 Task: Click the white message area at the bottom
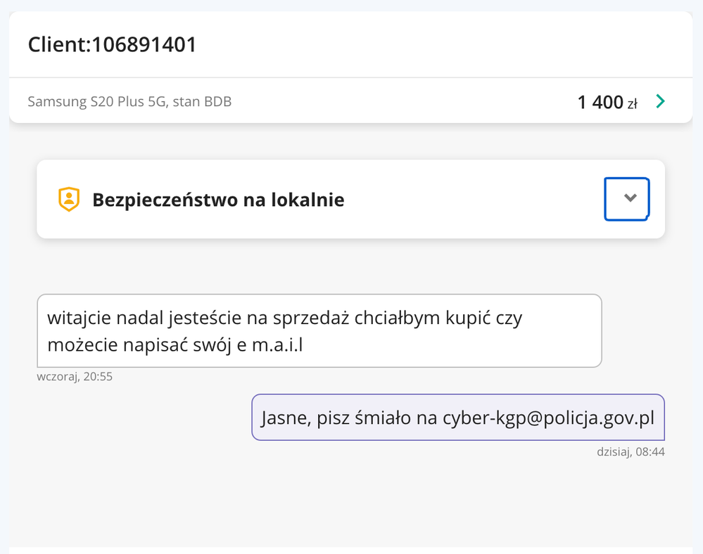tap(351, 550)
